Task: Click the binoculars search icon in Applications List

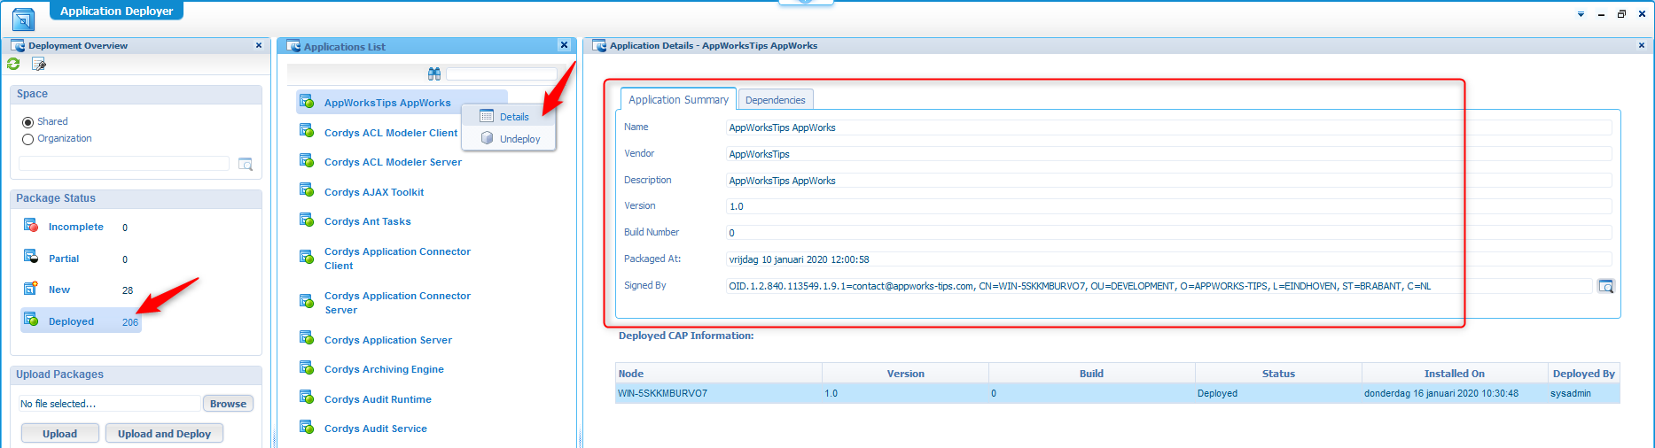Action: click(434, 73)
